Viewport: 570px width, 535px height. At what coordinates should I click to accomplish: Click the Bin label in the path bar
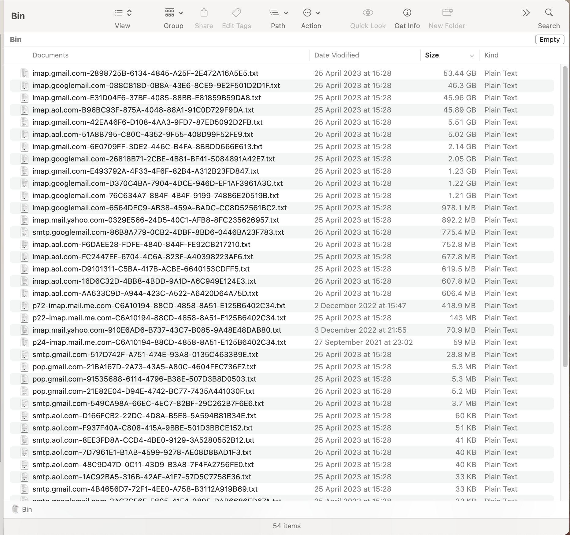pyautogui.click(x=27, y=509)
